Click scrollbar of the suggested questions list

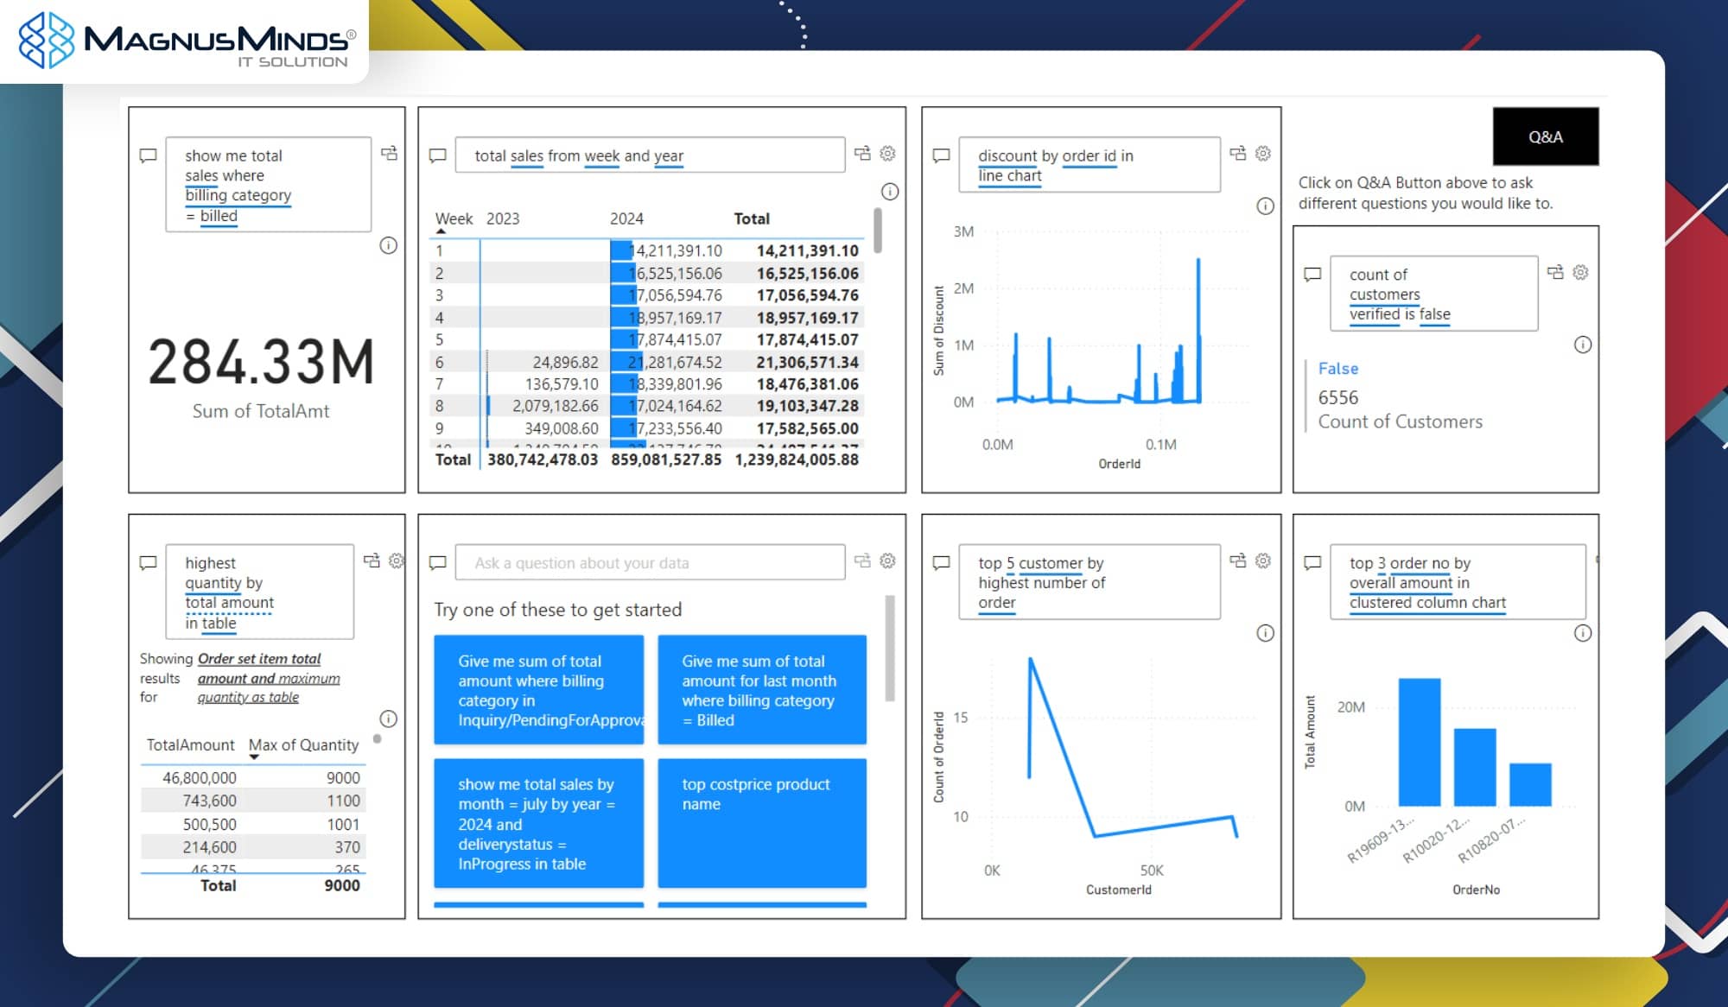[x=890, y=648]
